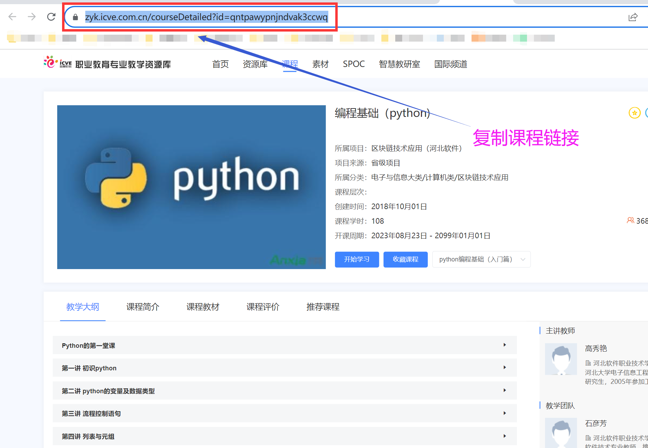Click the yellow star favorite icon
The height and width of the screenshot is (448, 648).
(634, 113)
